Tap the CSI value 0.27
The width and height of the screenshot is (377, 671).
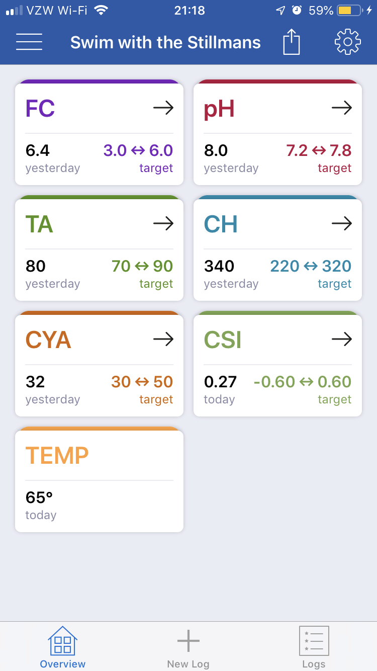click(x=220, y=382)
